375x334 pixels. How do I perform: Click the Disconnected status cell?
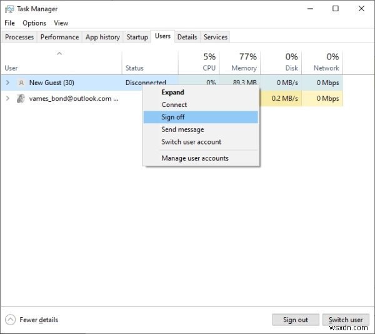(x=146, y=83)
